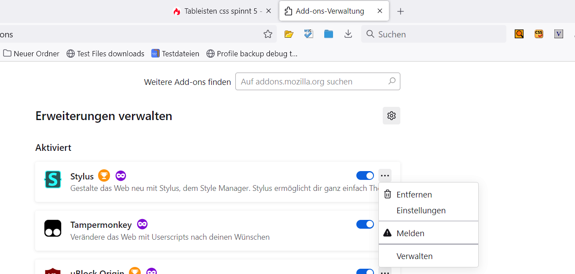Click Melden in the context menu
This screenshot has height=274, width=575.
(x=410, y=234)
